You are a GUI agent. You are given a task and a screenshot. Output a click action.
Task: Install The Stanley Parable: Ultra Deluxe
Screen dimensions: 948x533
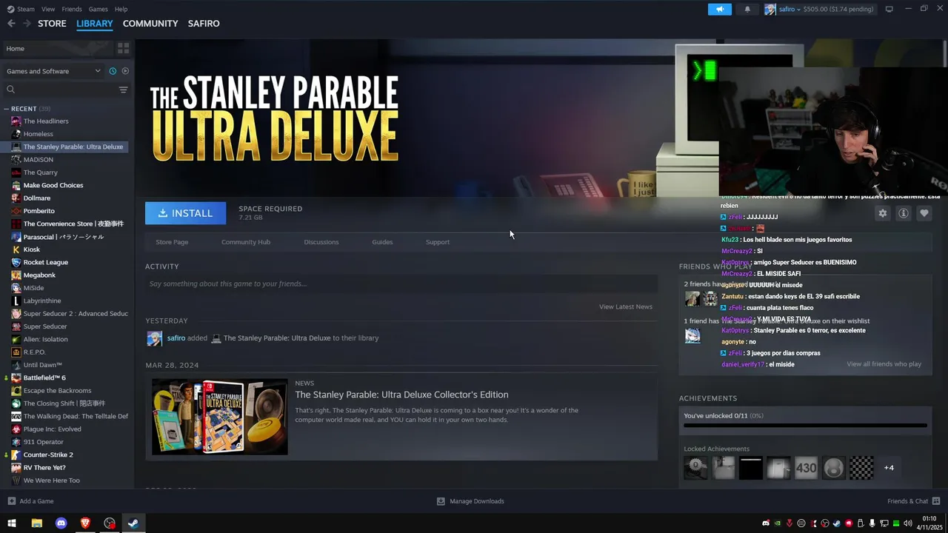185,213
